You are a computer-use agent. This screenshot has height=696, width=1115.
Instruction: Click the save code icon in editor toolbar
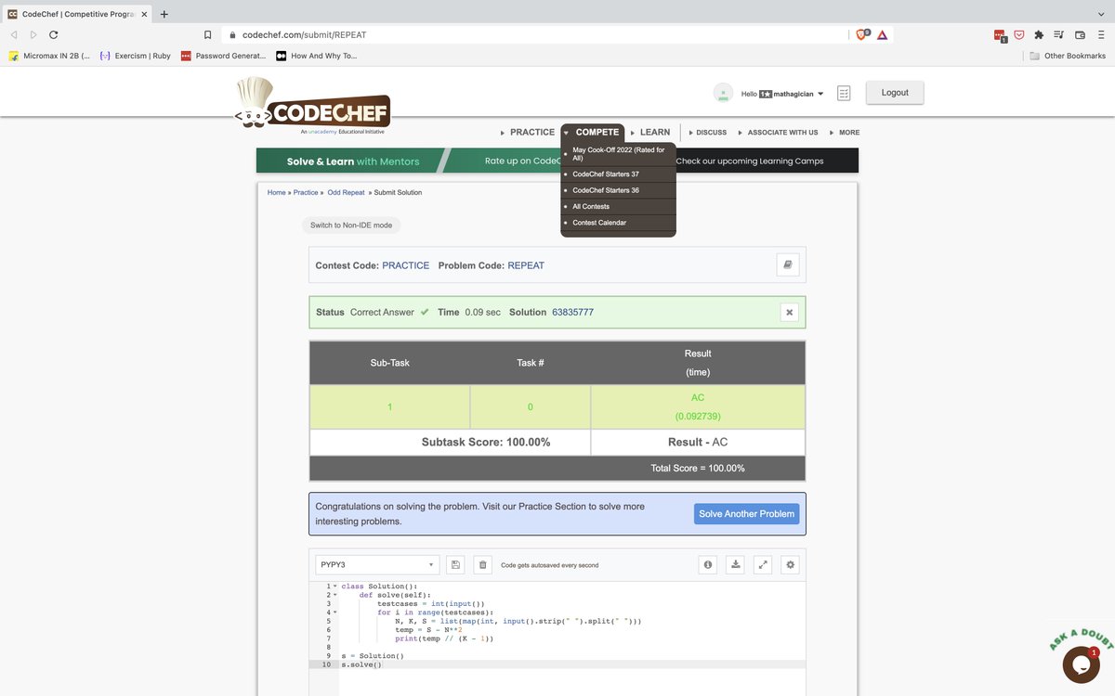(x=455, y=564)
